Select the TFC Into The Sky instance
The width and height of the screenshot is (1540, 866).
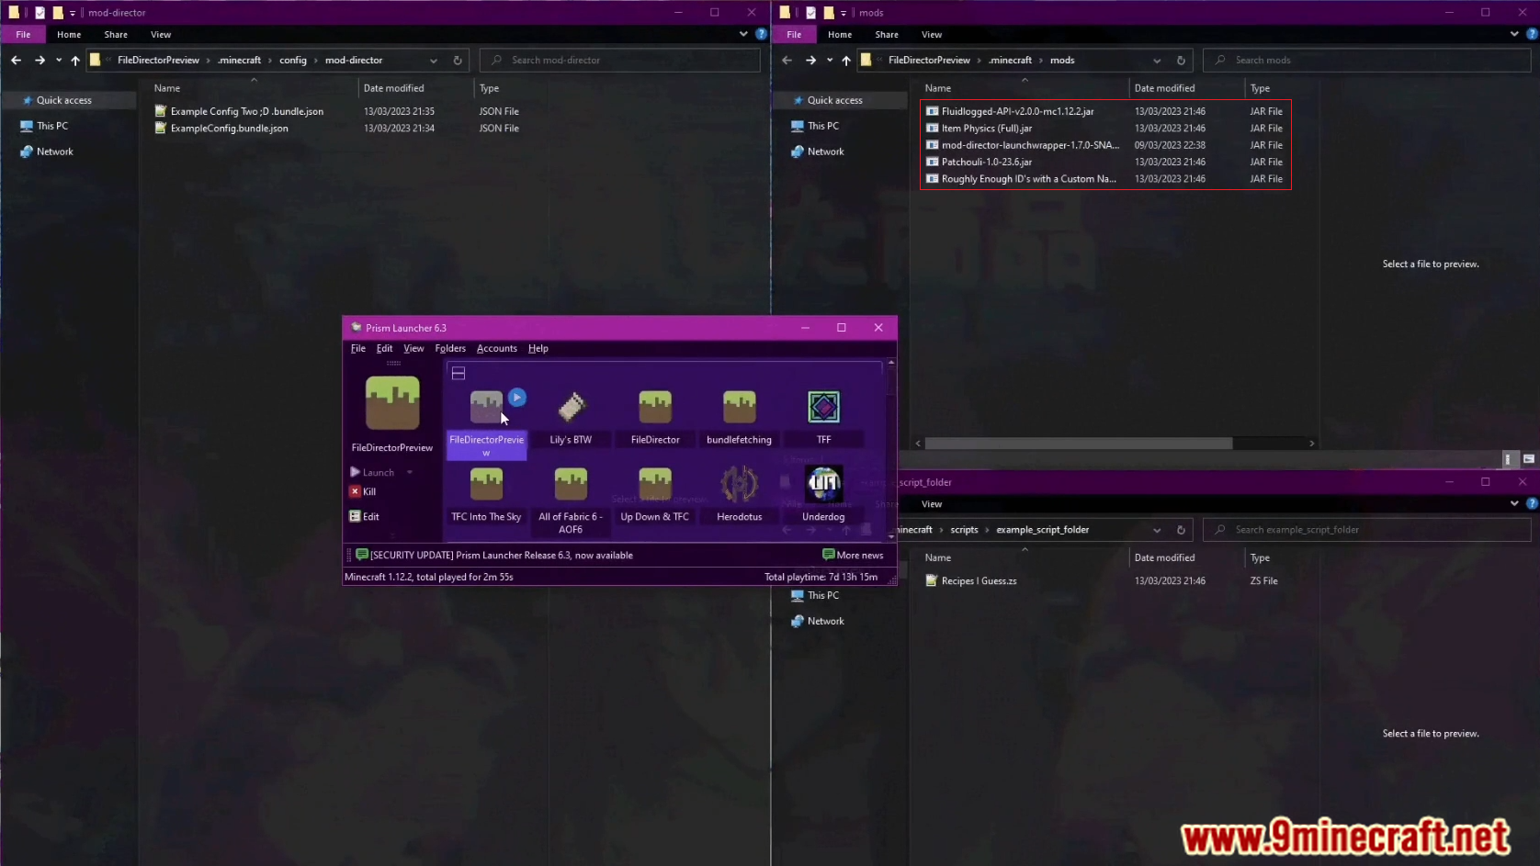tap(486, 494)
